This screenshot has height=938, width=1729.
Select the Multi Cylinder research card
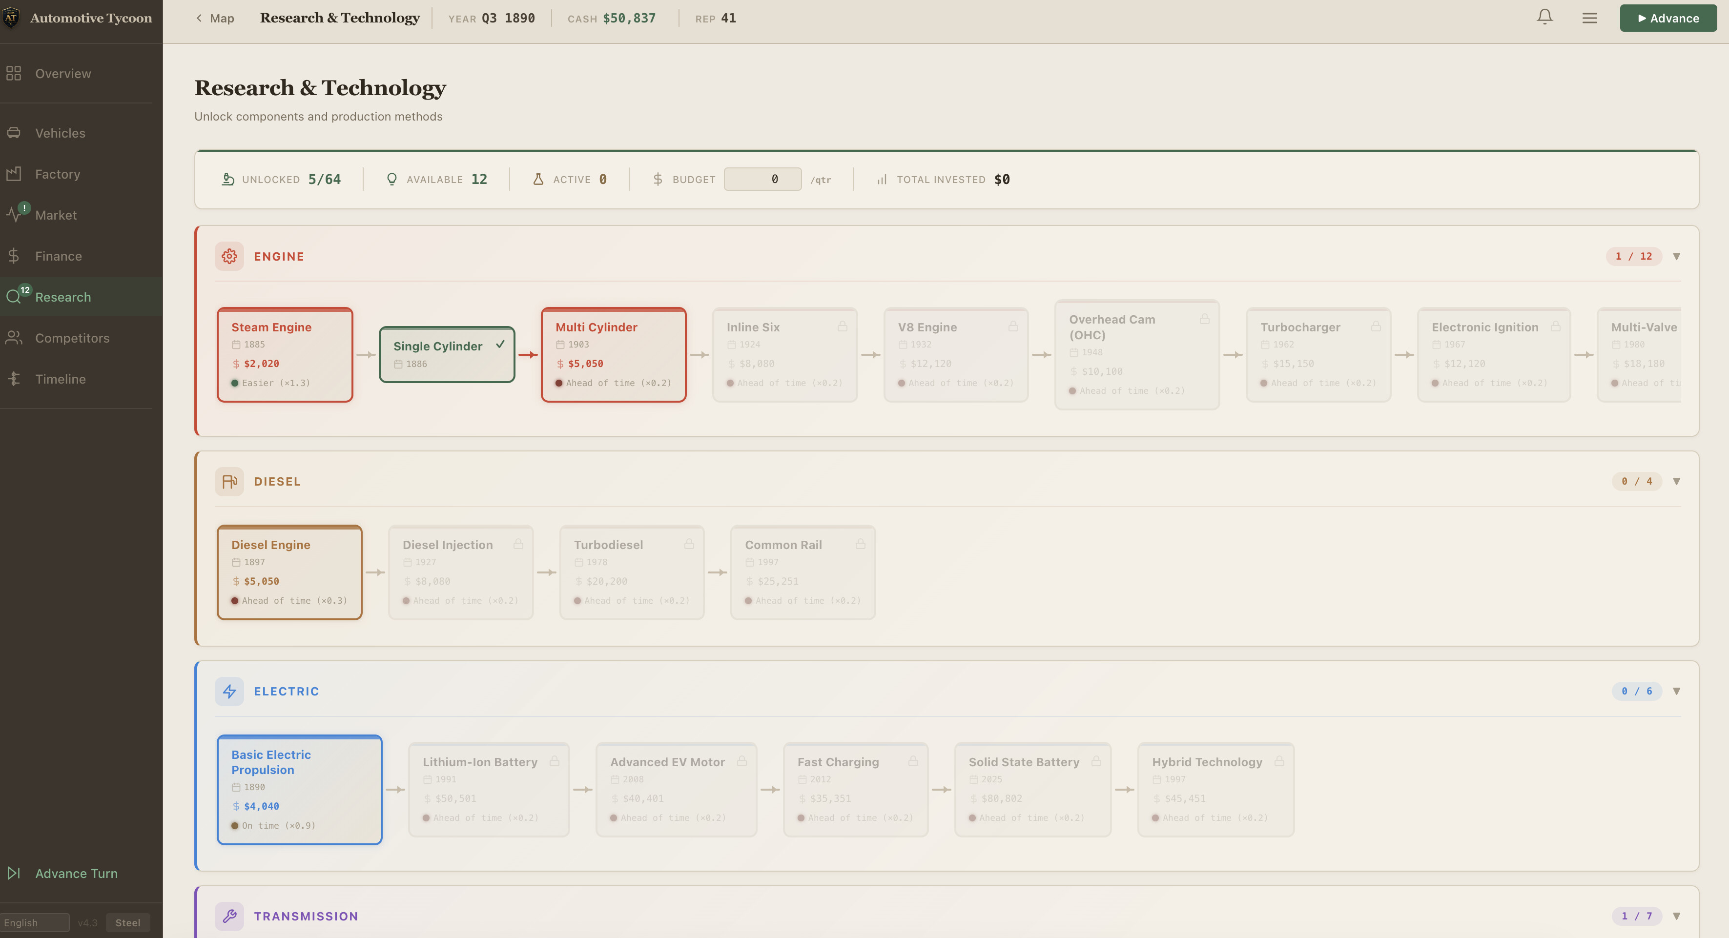coord(614,355)
